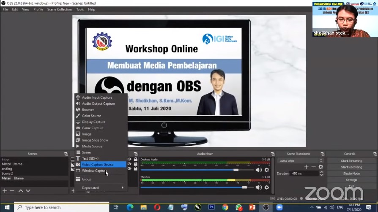Choose Window Capture from the source menu
The width and height of the screenshot is (378, 212).
coord(101,171)
